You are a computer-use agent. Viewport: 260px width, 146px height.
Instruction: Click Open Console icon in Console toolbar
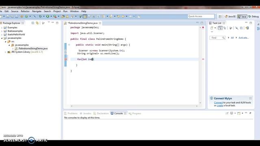(239, 114)
